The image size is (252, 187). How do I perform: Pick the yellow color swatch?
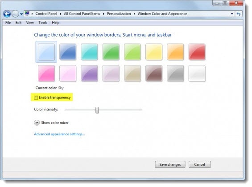(154, 52)
